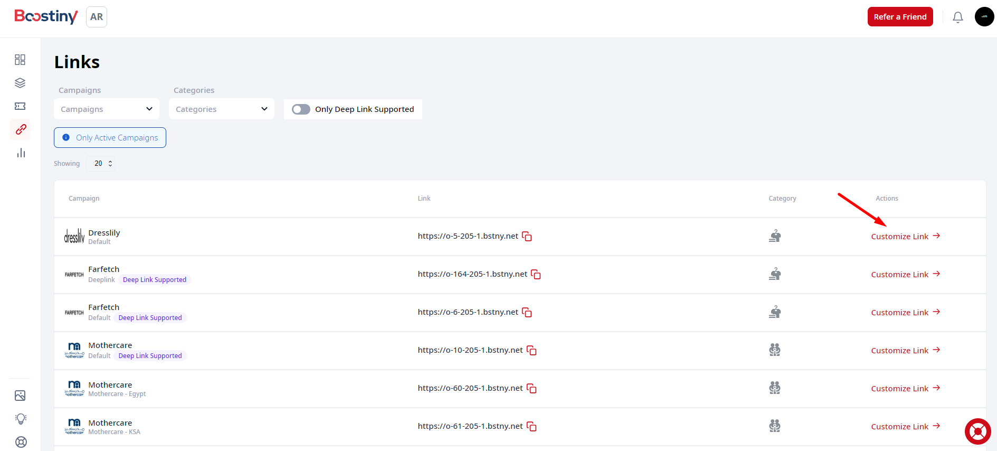The height and width of the screenshot is (451, 997).
Task: Open the layers stack icon in sidebar
Action: coord(20,83)
